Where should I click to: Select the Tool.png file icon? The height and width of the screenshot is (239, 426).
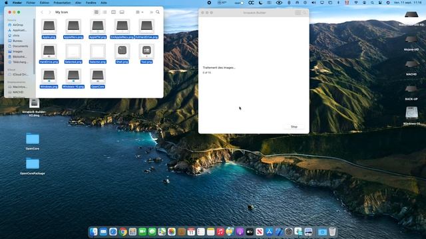[146, 51]
